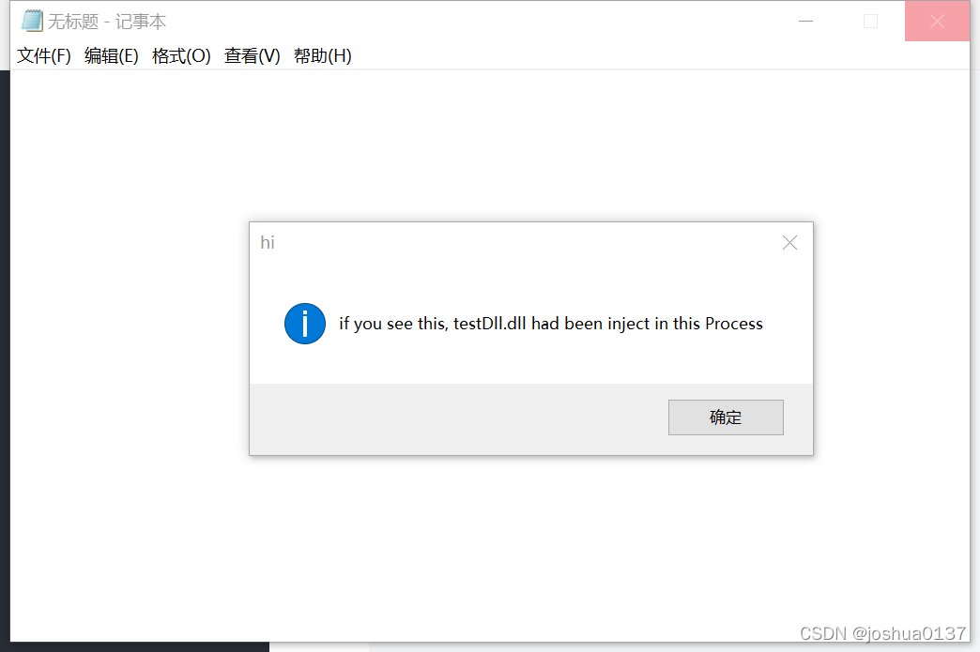Close the Notepad window with red X

click(937, 22)
